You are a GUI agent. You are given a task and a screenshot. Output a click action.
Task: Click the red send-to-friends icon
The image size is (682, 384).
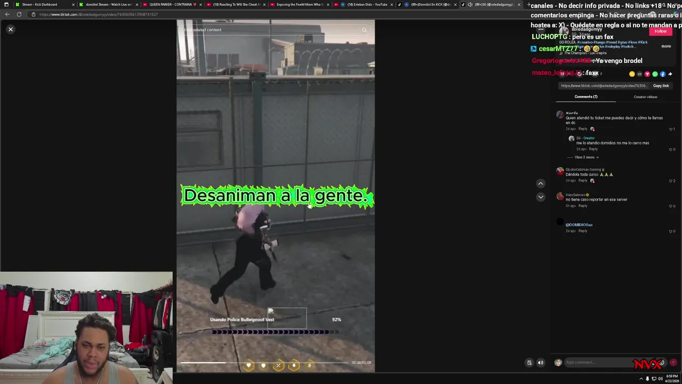tap(647, 74)
